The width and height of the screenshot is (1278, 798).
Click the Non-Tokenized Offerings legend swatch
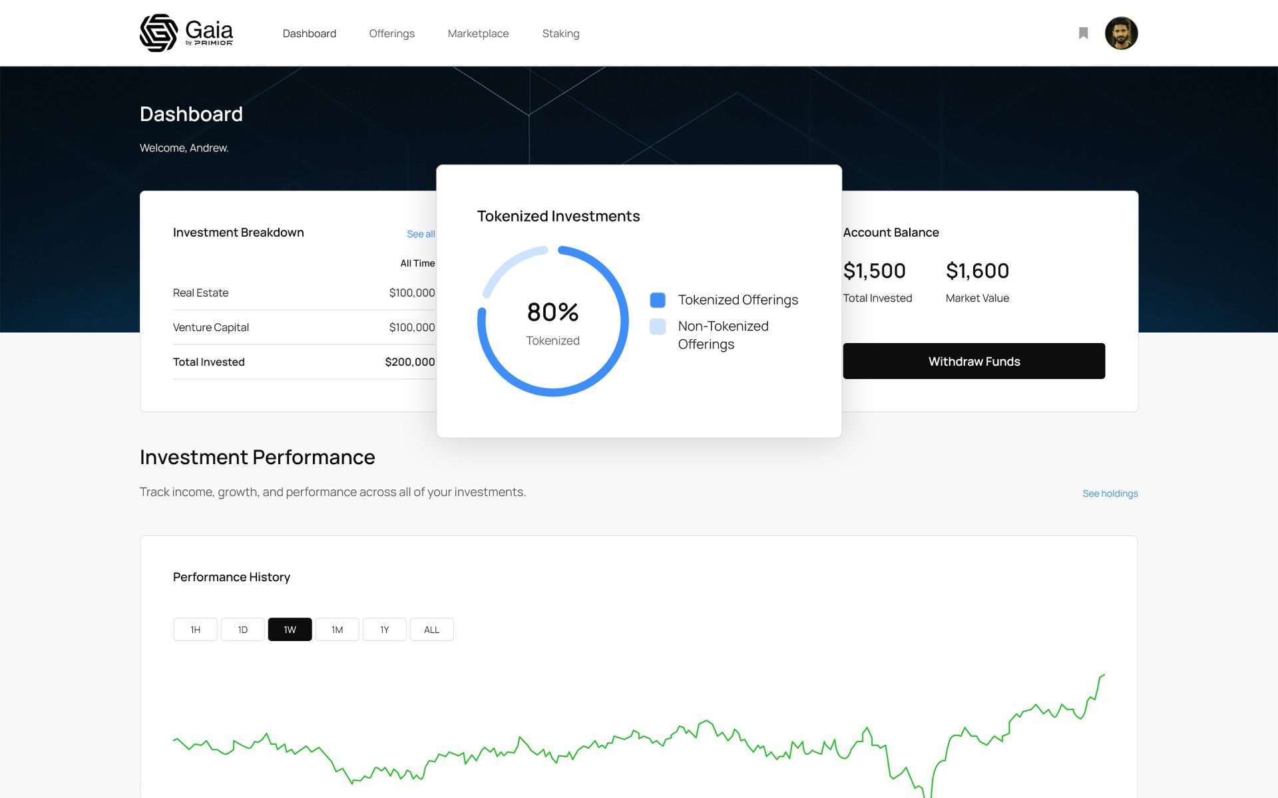click(x=658, y=327)
